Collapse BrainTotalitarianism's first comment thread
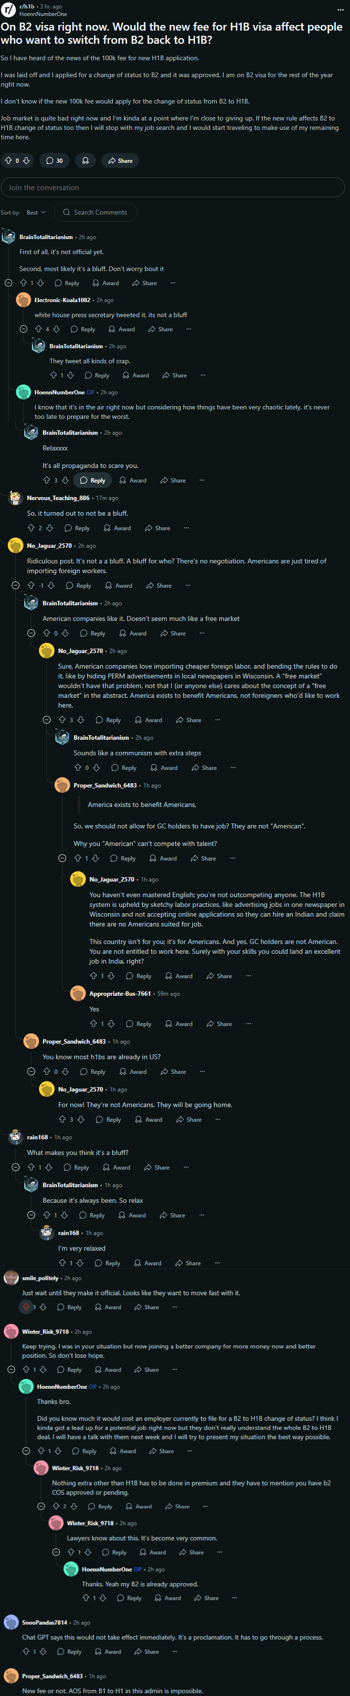The width and height of the screenshot is (350, 1696). click(x=8, y=283)
